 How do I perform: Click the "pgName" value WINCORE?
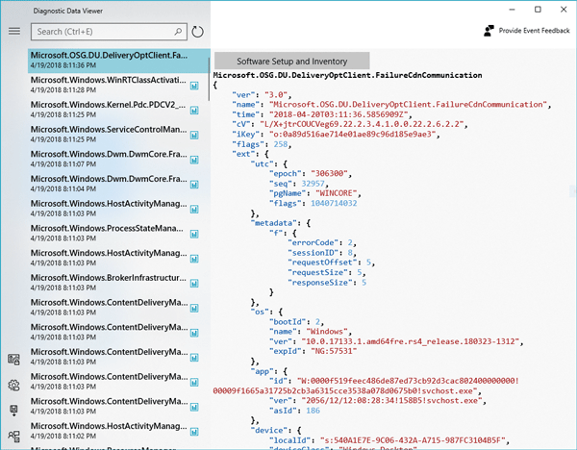point(336,193)
